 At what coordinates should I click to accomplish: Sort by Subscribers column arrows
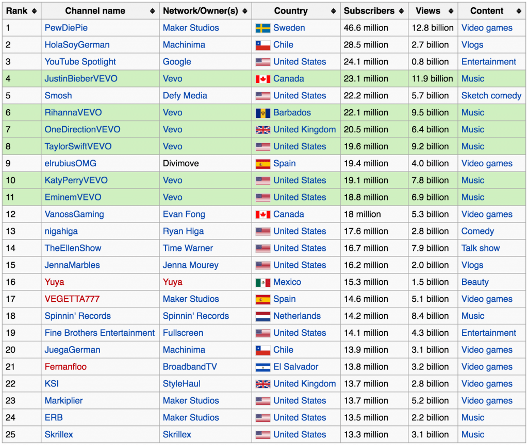(401, 11)
